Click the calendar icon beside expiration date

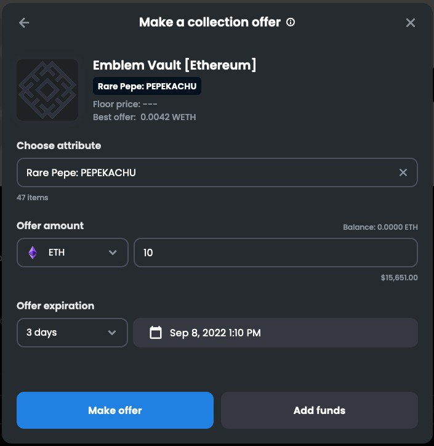coord(156,333)
